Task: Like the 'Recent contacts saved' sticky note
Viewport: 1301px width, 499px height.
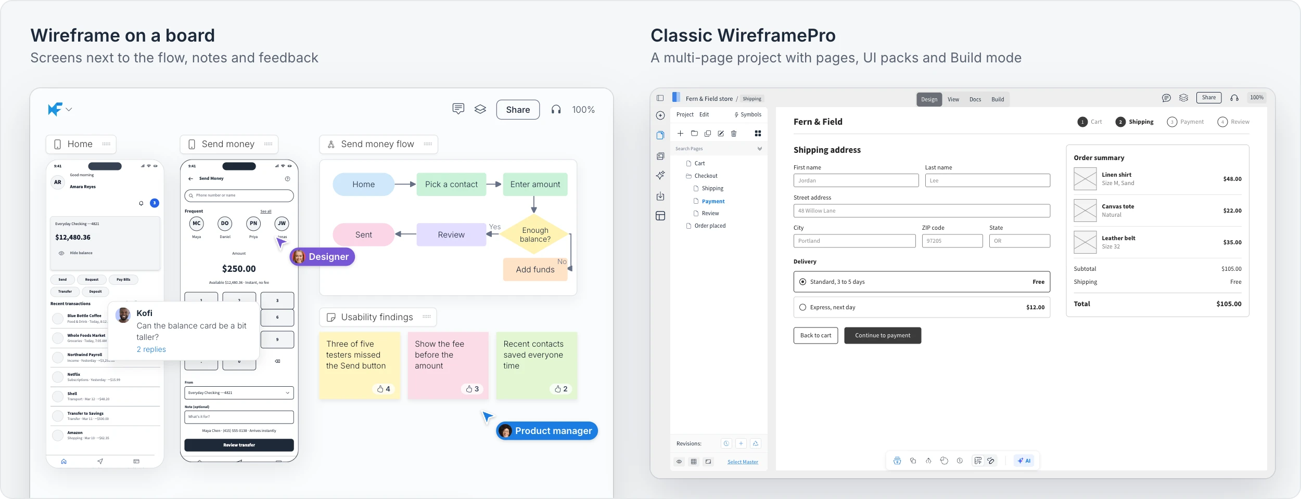Action: (561, 389)
